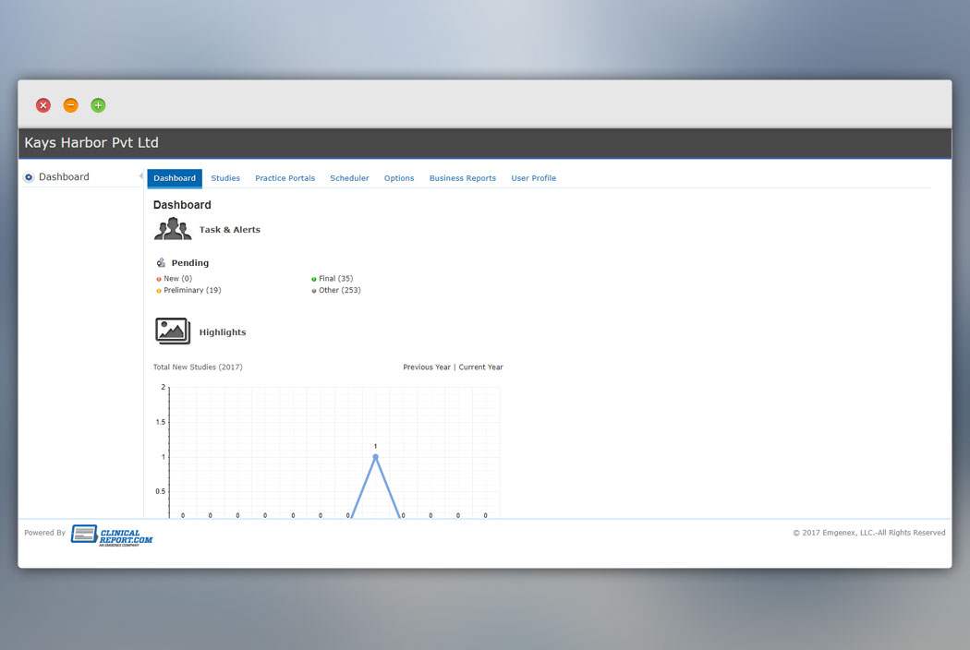Image resolution: width=970 pixels, height=650 pixels.
Task: Click the Pending heading text
Action: pos(190,263)
